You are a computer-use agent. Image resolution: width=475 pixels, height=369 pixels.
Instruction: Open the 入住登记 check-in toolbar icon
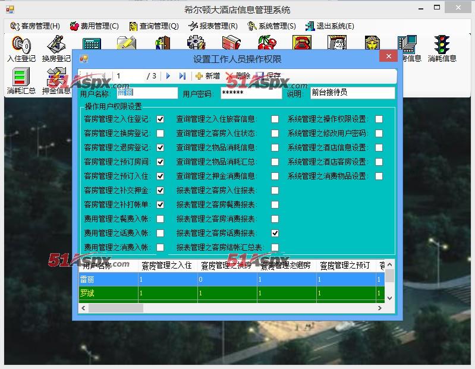click(21, 49)
